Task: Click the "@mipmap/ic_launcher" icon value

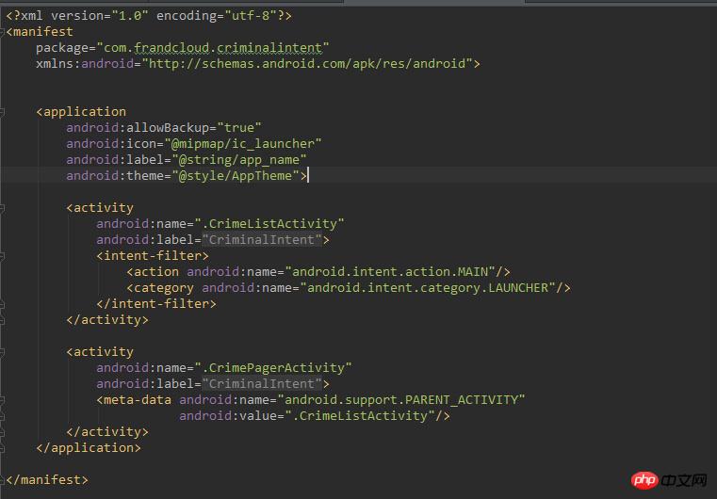Action: point(243,144)
